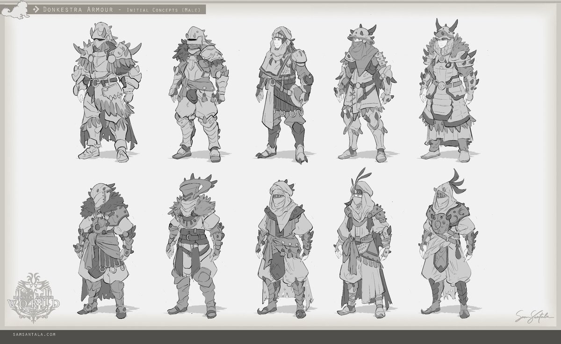Select the turban concept with tall feather plume
This screenshot has width=561, height=344.
tap(363, 244)
